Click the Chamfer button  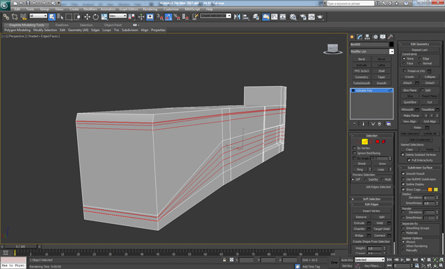359,229
